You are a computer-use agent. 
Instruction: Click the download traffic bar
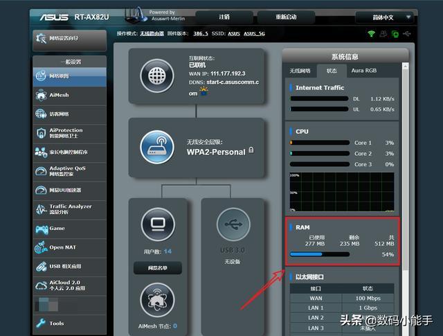(x=319, y=98)
